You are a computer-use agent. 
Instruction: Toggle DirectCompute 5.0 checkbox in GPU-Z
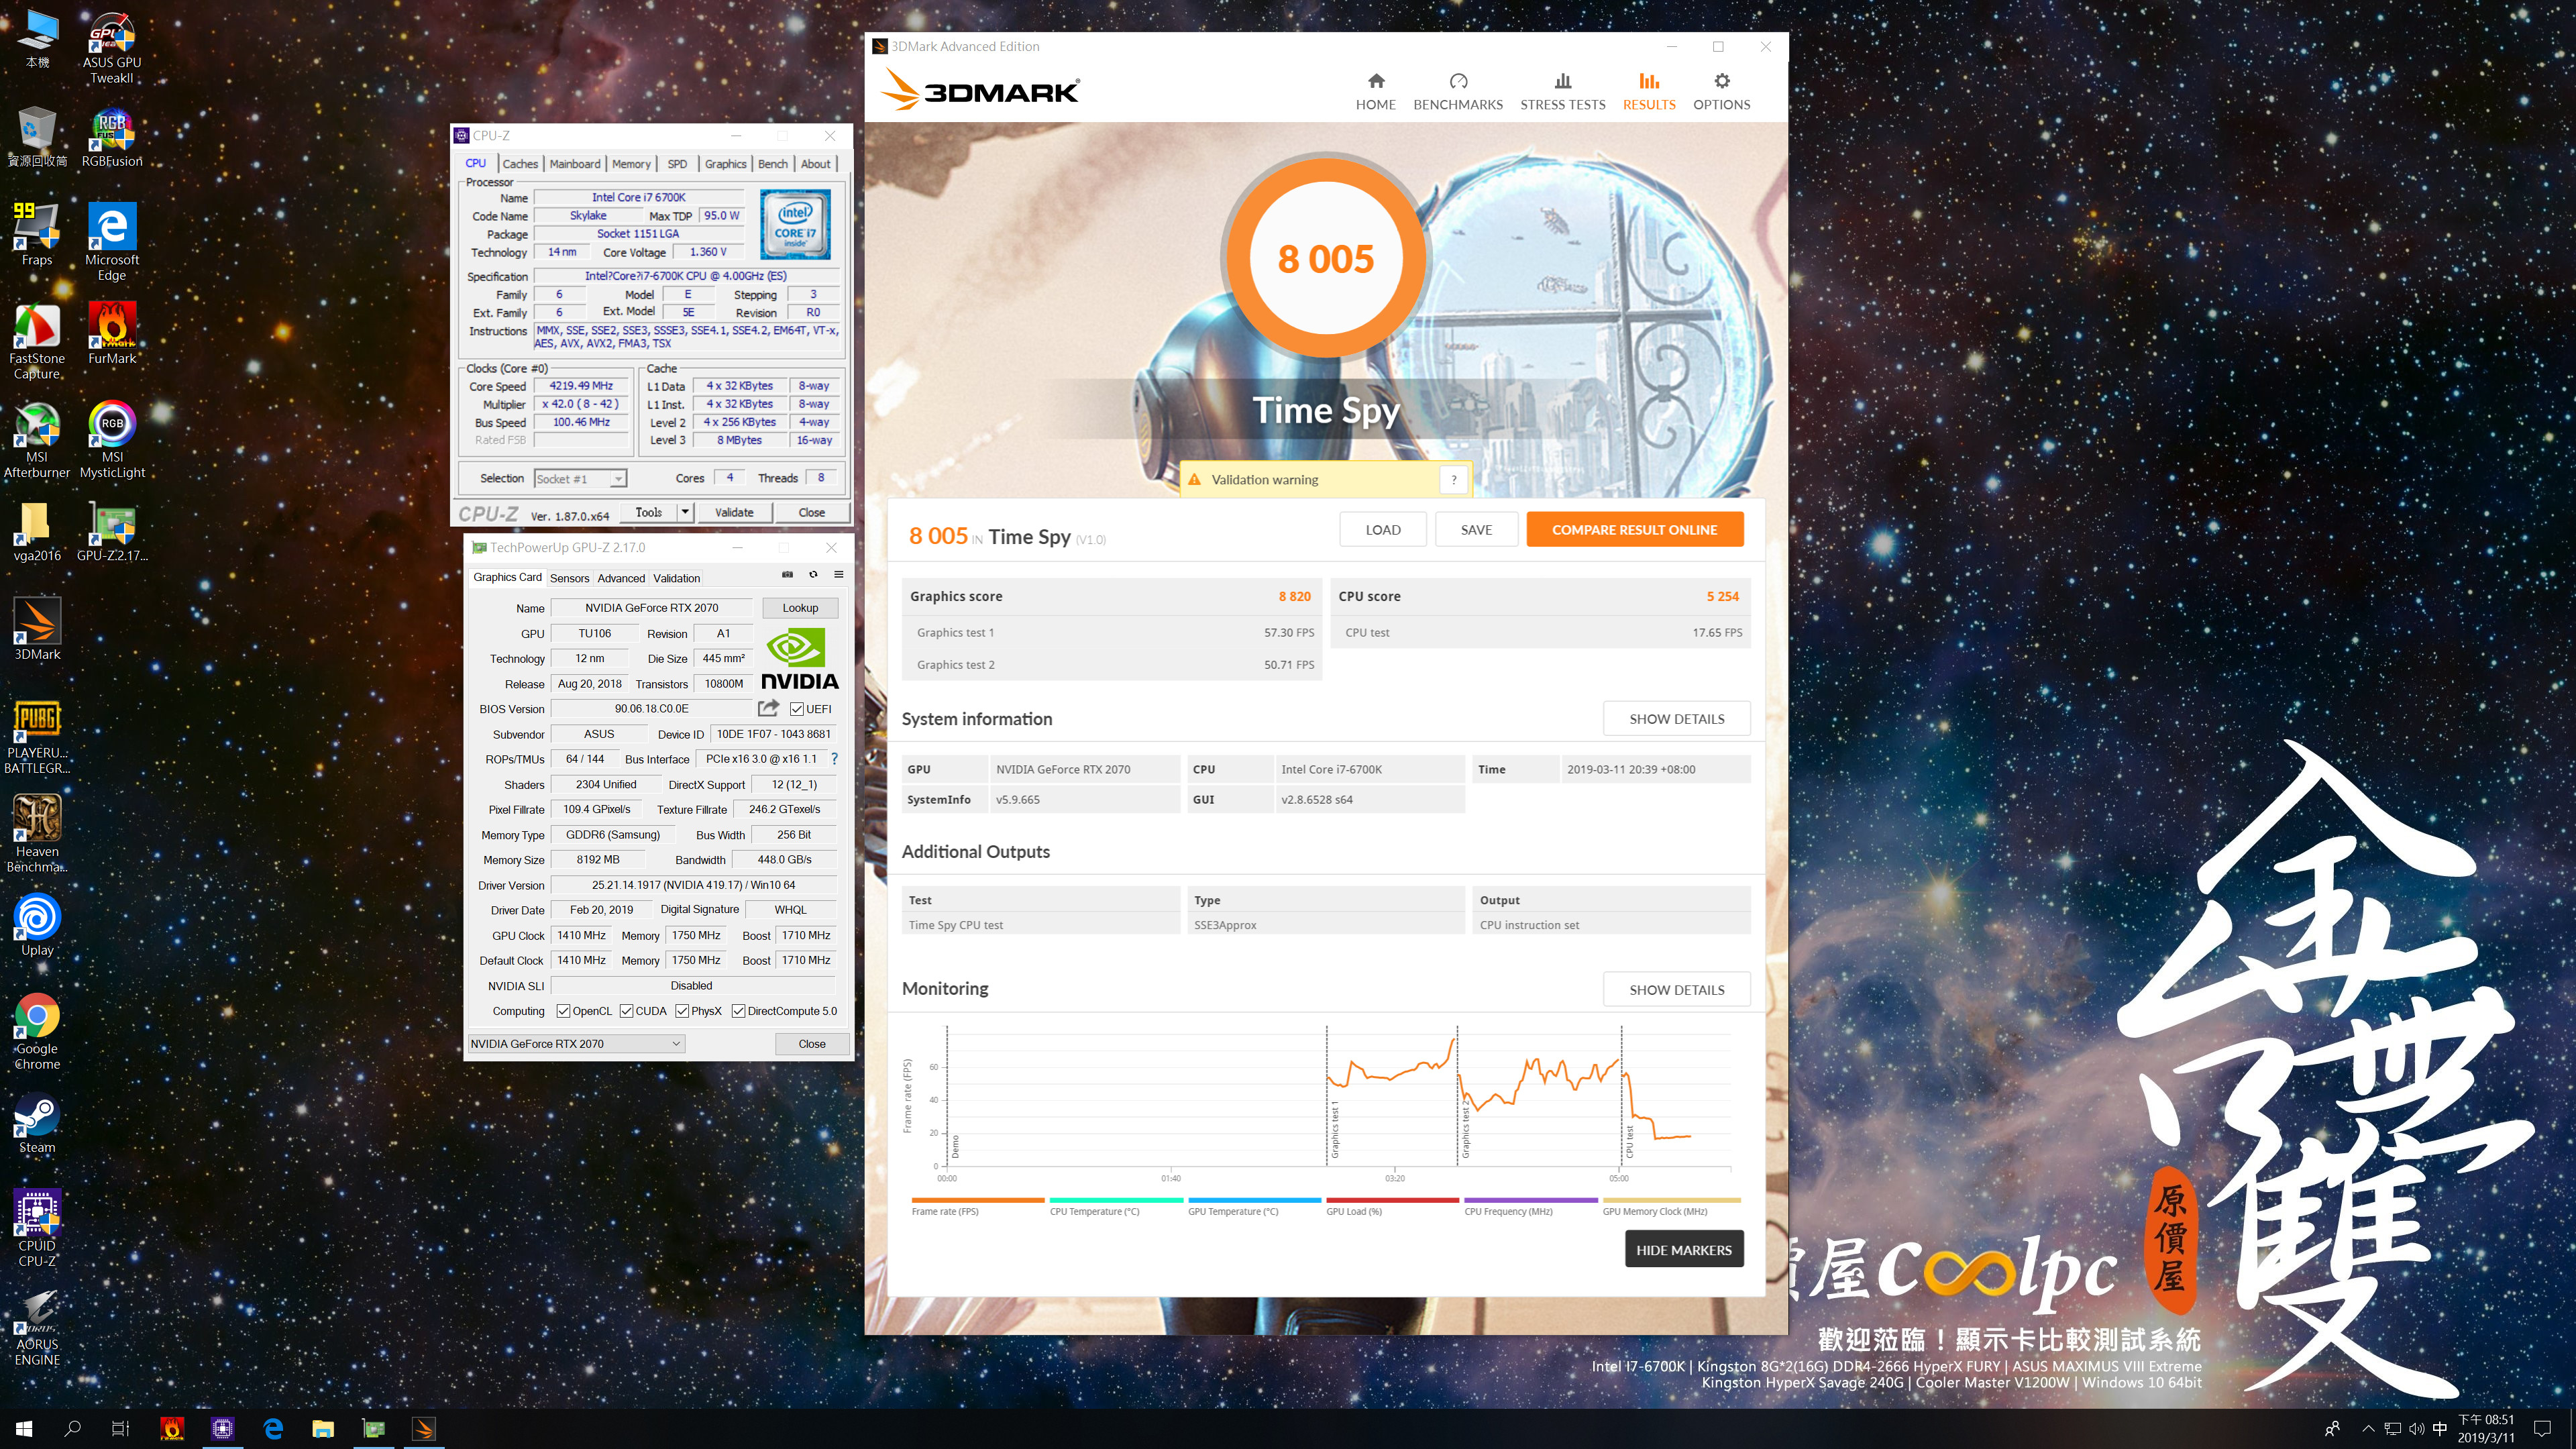click(738, 1011)
